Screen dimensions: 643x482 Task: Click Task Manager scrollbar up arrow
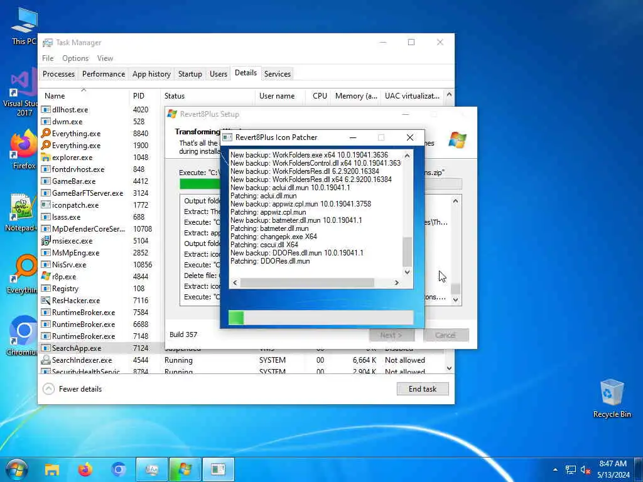(449, 95)
